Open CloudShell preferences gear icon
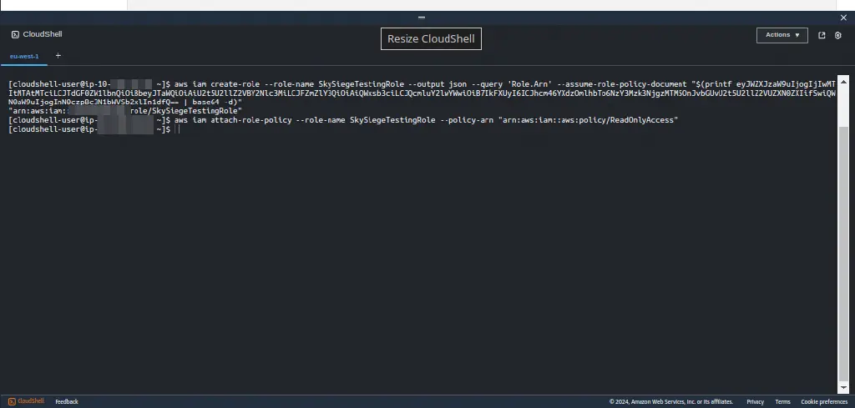This screenshot has width=855, height=408. point(838,35)
